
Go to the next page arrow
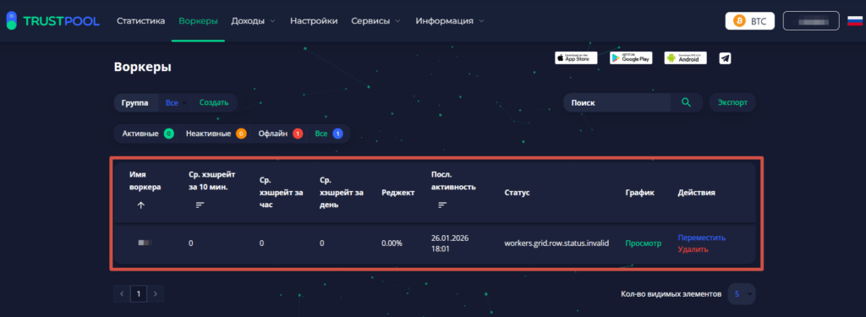(156, 294)
